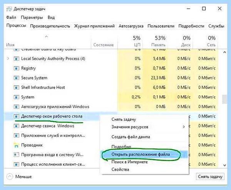Click the Диспетчер сеанса Windows icon

pyautogui.click(x=16, y=126)
